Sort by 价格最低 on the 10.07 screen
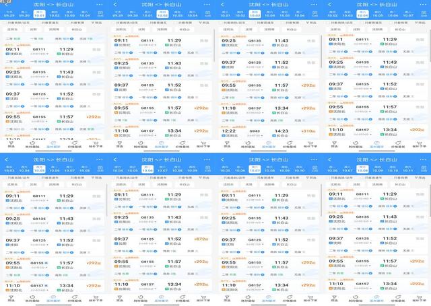Image resolution: width=431 pixels, height=306 pixels. [x=290, y=299]
